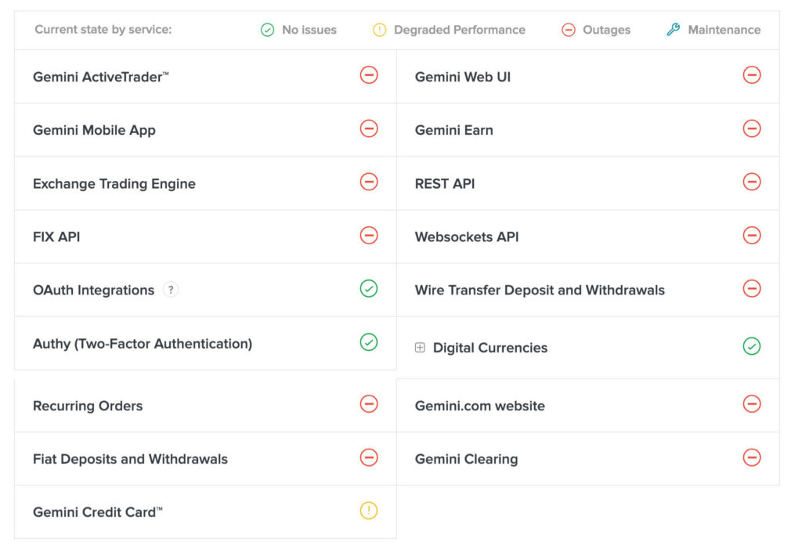Click the Authy two-factor green check icon
Image resolution: width=802 pixels, height=549 pixels.
pyautogui.click(x=369, y=342)
